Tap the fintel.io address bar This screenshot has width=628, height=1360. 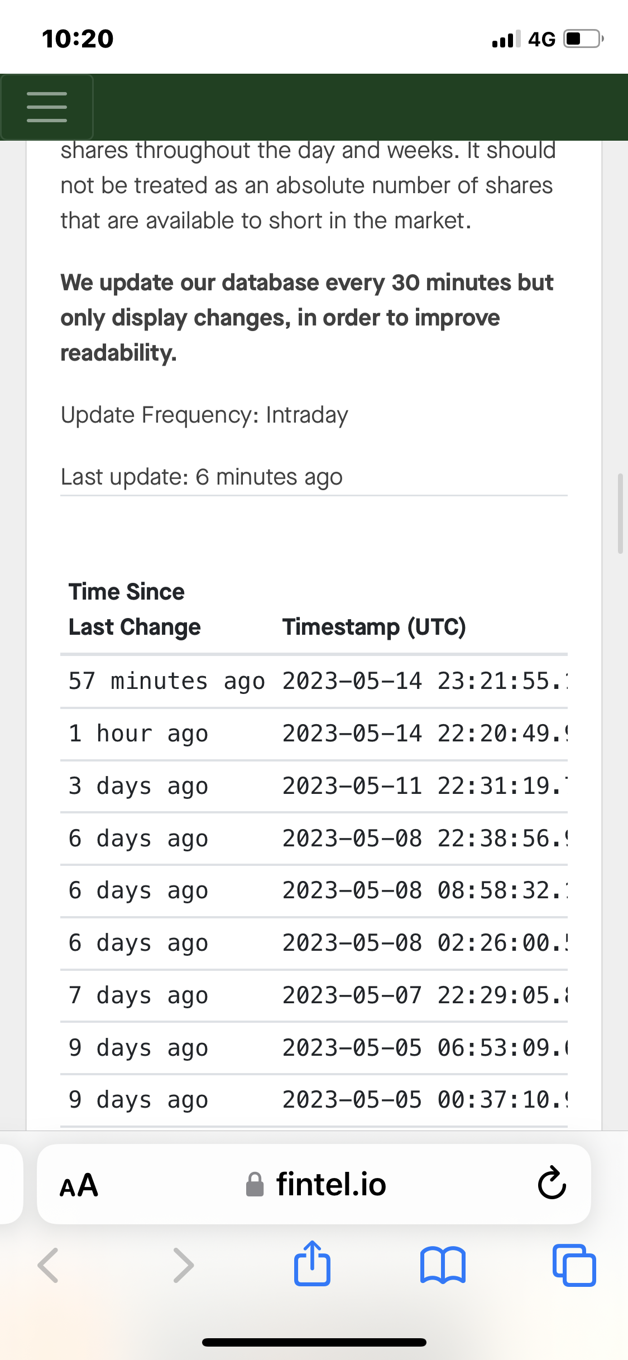[x=330, y=1184]
